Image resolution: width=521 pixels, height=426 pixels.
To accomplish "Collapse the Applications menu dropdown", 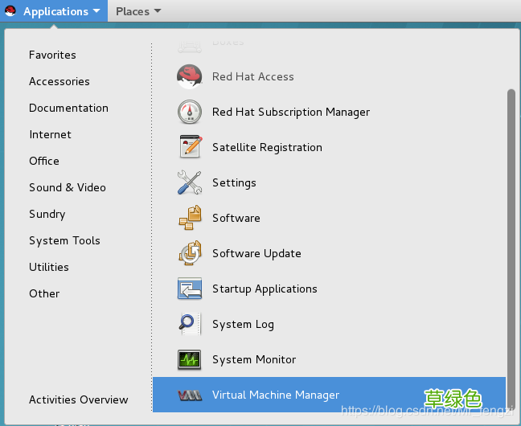I will click(x=61, y=11).
